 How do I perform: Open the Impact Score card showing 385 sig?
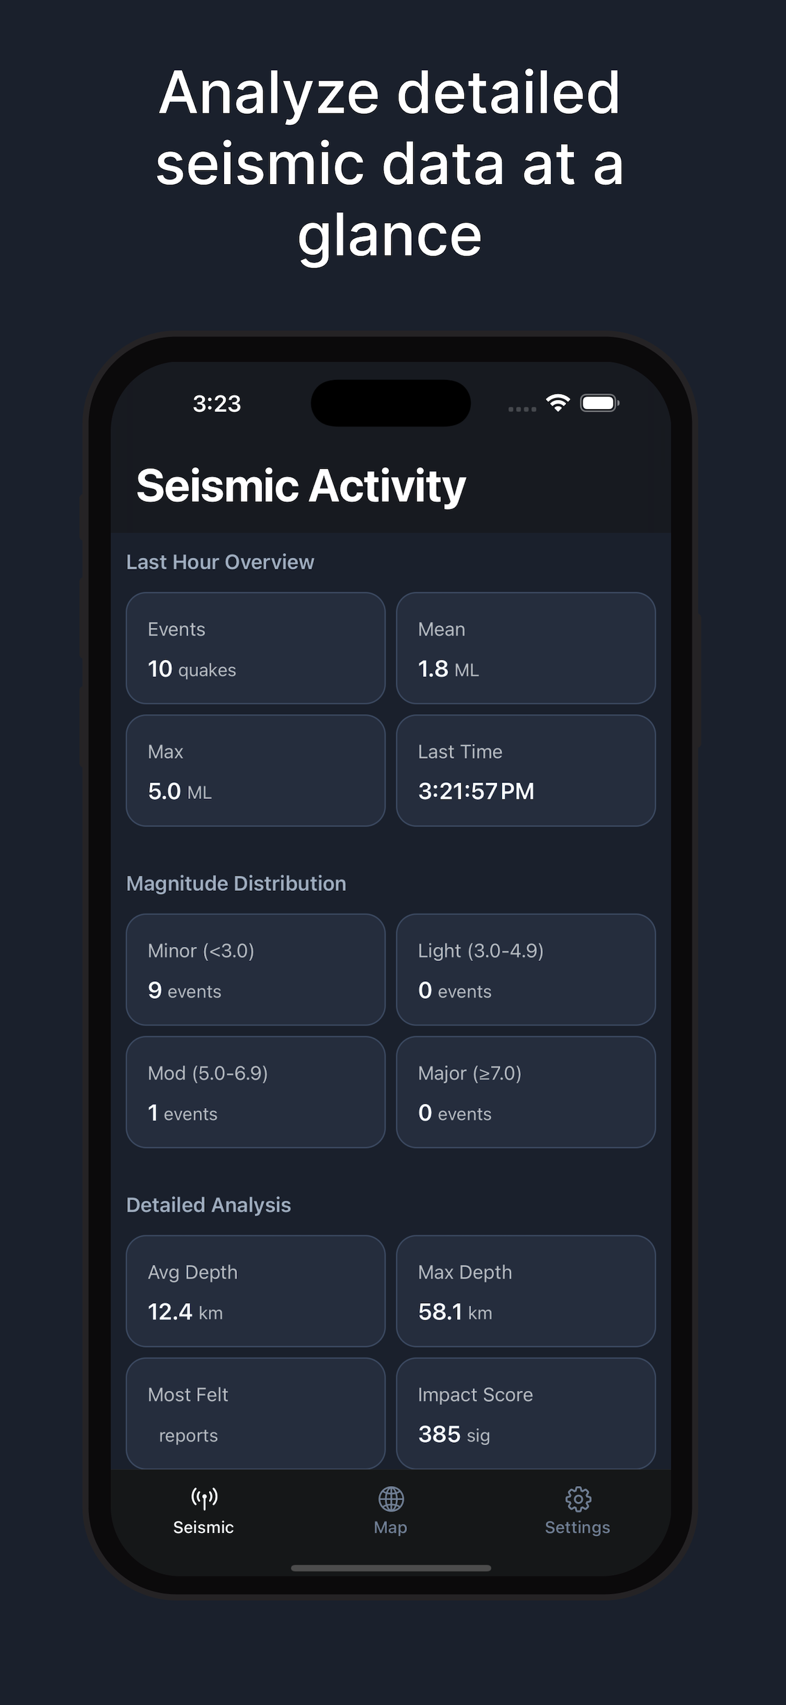526,1413
